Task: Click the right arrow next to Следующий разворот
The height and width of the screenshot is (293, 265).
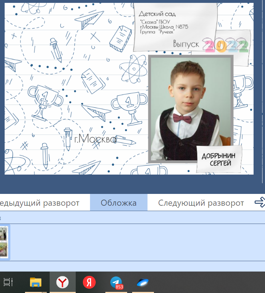Action: [260, 203]
